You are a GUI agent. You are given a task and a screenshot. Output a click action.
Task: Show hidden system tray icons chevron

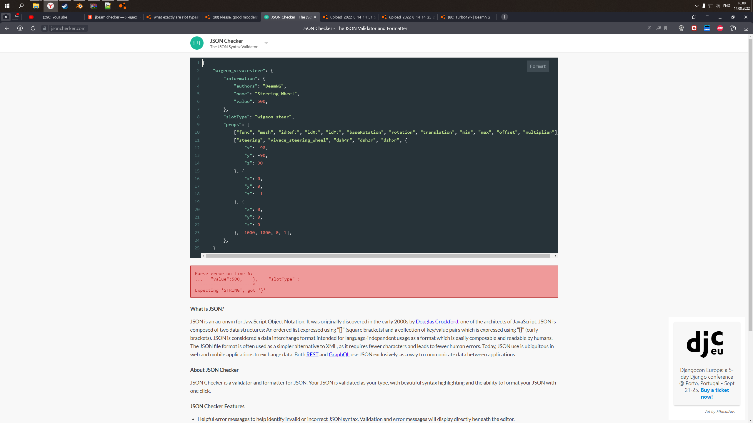pyautogui.click(x=697, y=6)
